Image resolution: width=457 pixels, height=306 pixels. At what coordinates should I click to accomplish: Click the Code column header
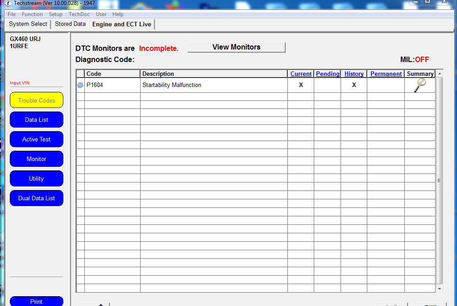coord(112,74)
